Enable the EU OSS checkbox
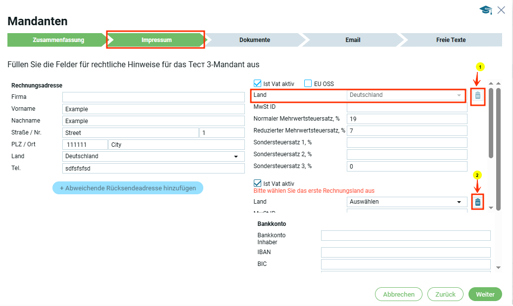 (x=308, y=84)
